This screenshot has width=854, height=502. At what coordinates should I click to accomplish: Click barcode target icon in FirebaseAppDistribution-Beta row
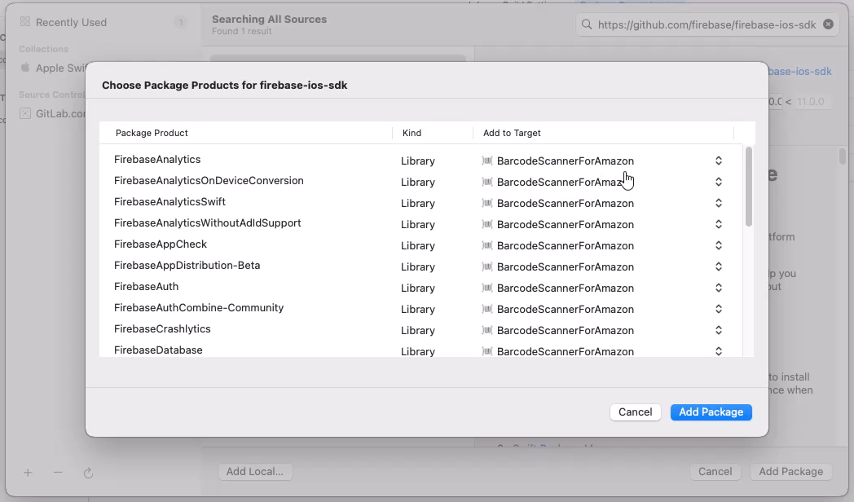487,266
